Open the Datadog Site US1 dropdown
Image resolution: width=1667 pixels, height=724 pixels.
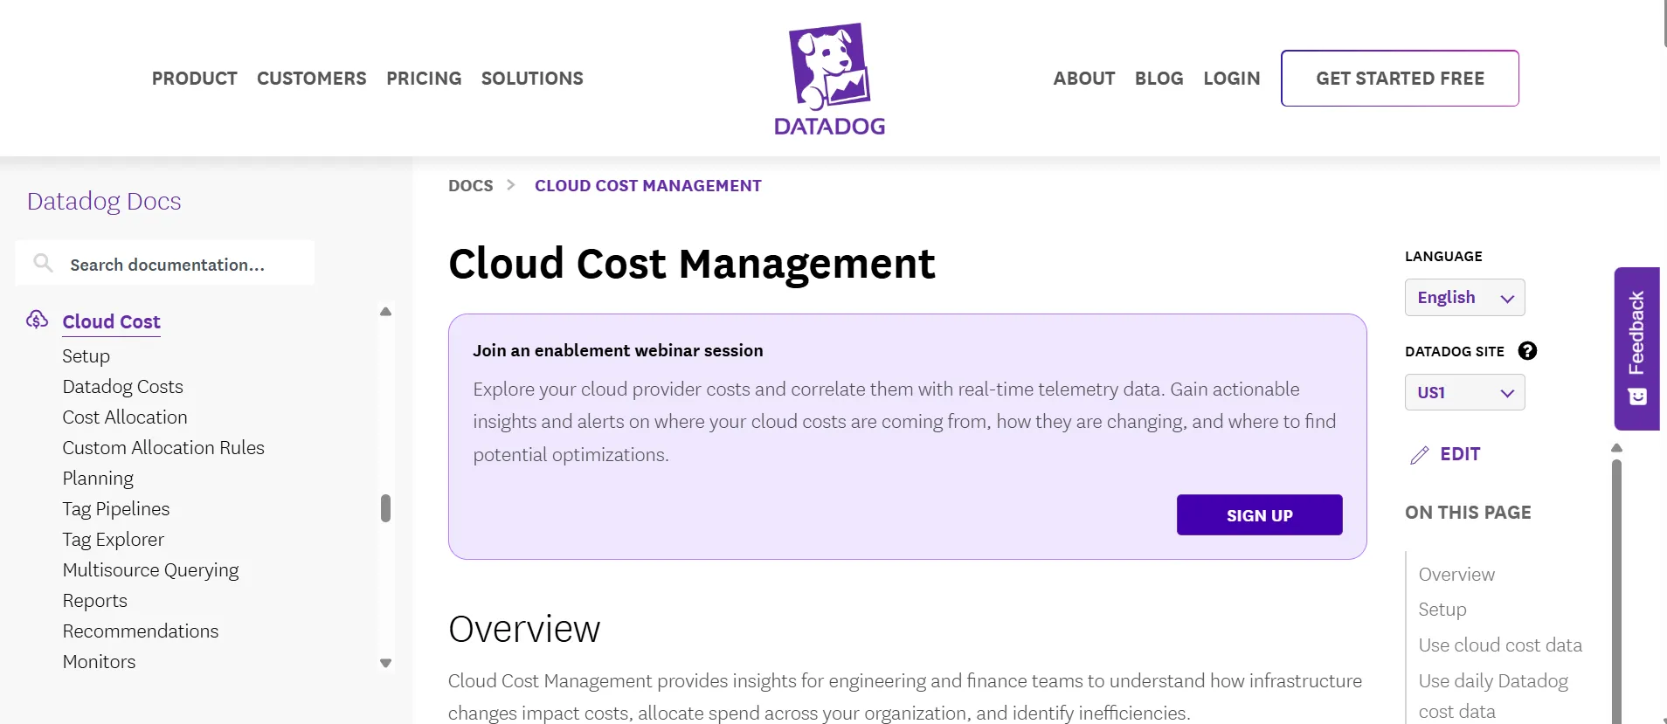(1465, 392)
